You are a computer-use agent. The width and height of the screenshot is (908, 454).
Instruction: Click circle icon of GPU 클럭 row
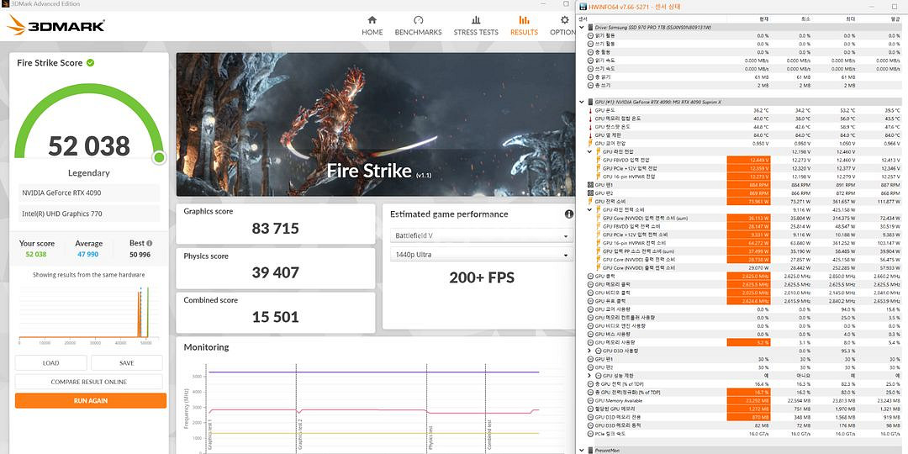pos(590,277)
